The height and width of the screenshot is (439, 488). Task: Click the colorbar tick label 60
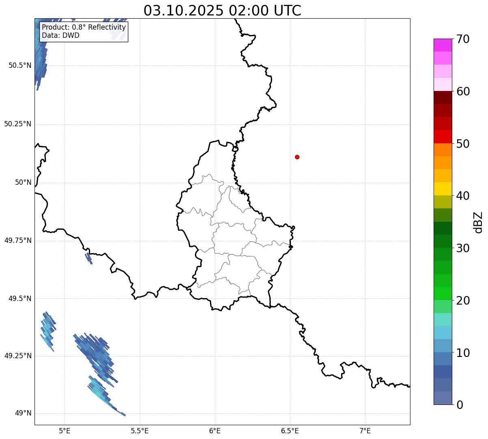coord(463,91)
